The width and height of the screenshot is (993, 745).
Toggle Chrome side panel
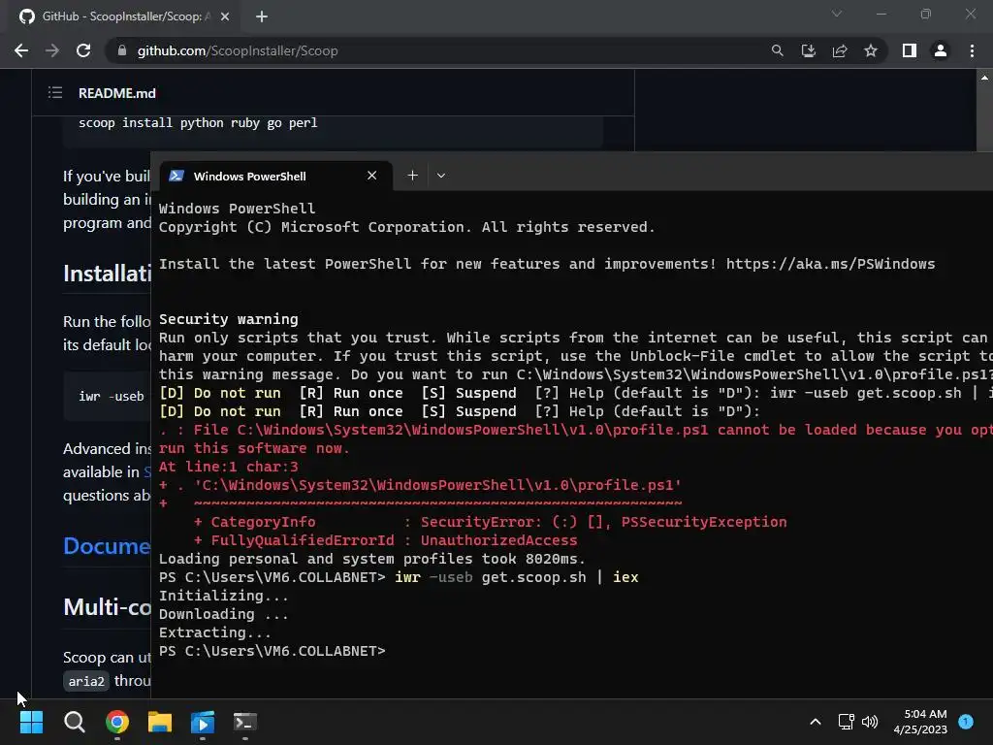point(910,50)
